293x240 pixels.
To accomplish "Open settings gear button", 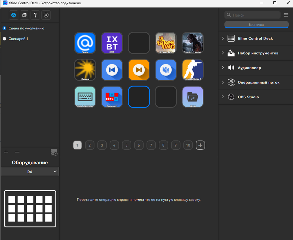I will (46, 15).
